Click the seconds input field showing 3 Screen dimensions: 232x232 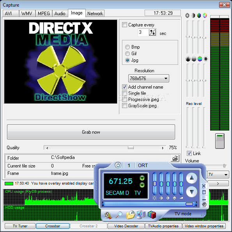[143, 32]
